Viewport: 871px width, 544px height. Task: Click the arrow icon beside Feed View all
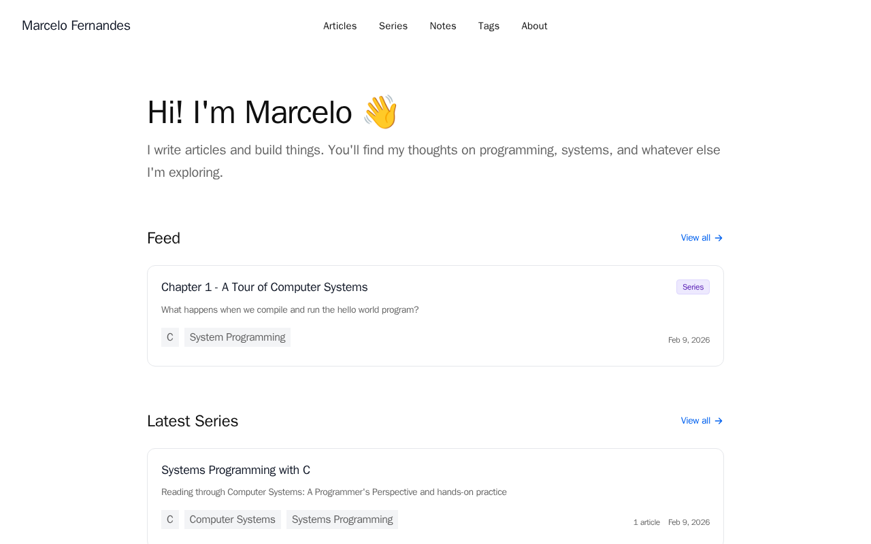[x=719, y=238]
